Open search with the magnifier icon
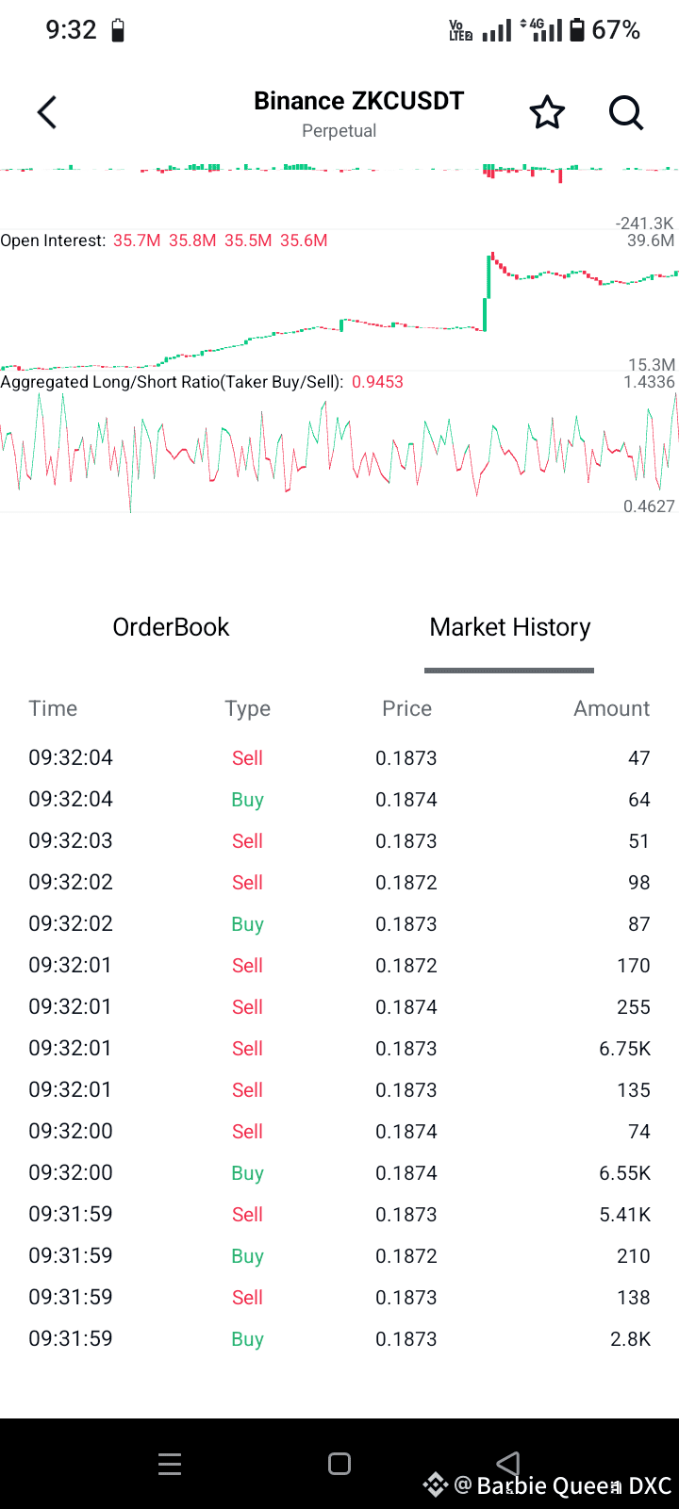This screenshot has height=1509, width=679. pyautogui.click(x=625, y=113)
